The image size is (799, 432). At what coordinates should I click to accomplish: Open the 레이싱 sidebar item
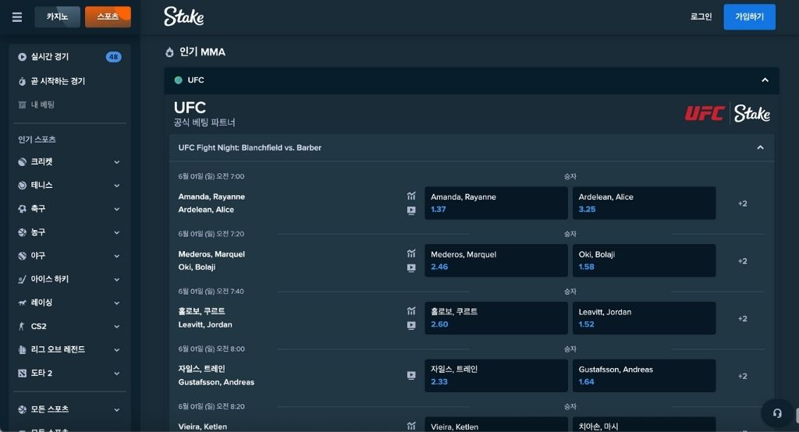[x=69, y=303]
